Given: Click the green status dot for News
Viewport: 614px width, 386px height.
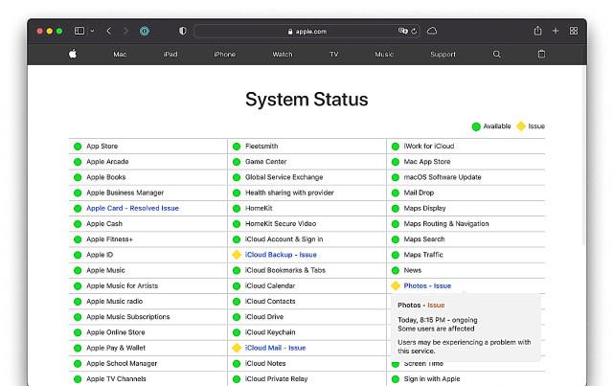Looking at the screenshot, I should (x=396, y=270).
